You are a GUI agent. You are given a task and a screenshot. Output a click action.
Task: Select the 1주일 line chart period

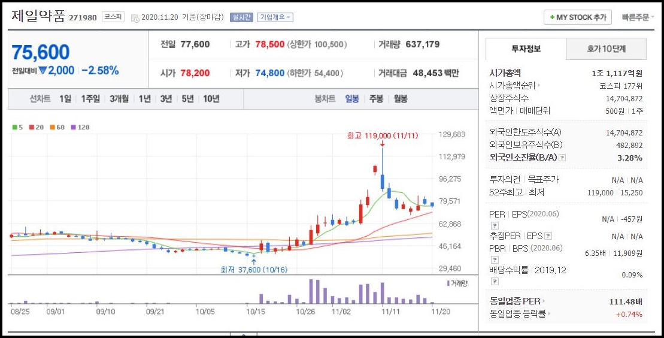tap(90, 99)
